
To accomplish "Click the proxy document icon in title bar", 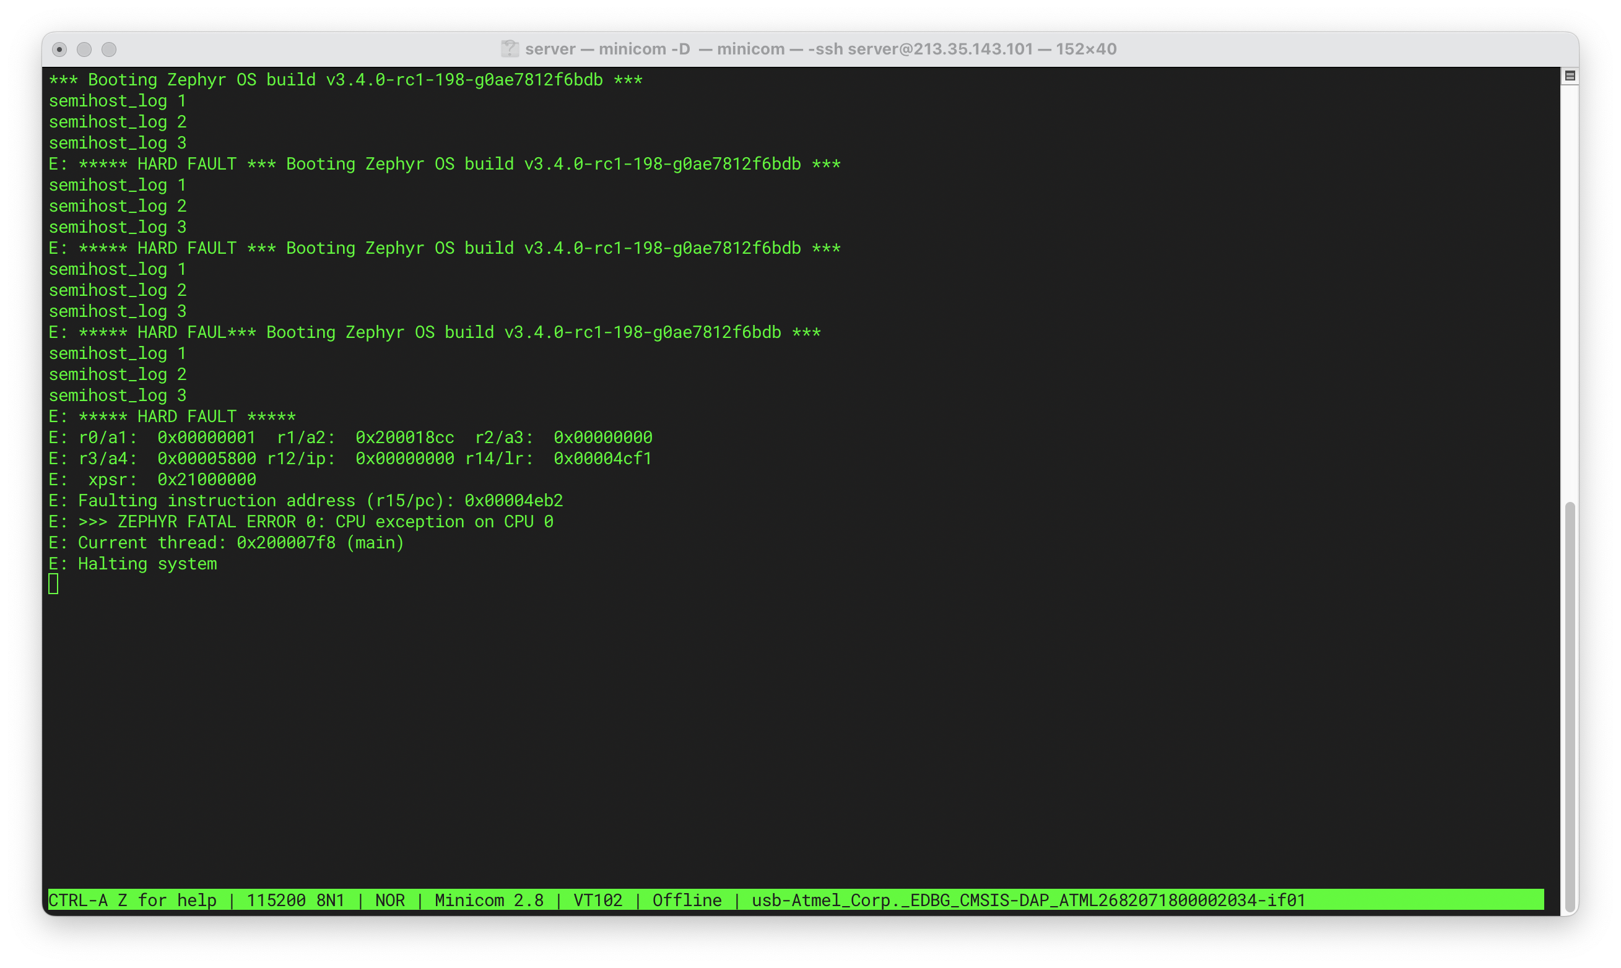I will (x=509, y=49).
